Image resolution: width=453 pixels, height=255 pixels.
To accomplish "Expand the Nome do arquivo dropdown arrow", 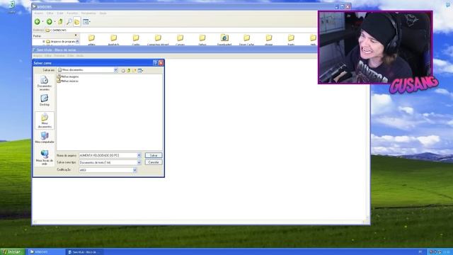I will (139, 155).
